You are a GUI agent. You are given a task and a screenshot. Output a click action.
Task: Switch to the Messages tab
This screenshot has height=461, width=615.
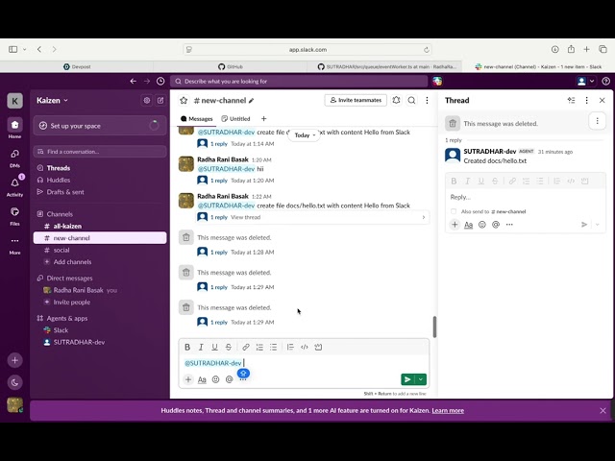(196, 119)
